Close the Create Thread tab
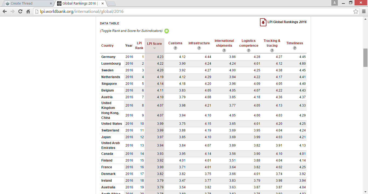This screenshot has width=368, height=194. 51,3
